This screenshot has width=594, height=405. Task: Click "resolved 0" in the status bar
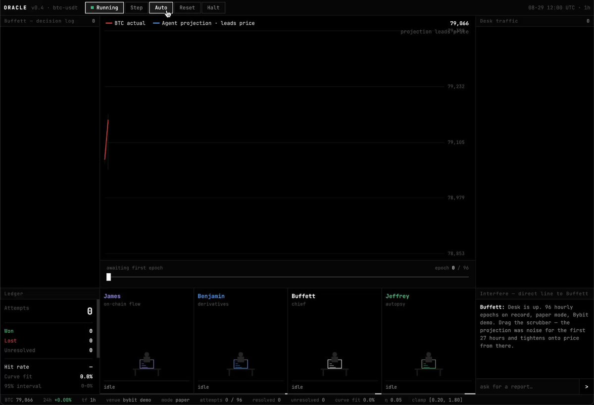tap(266, 400)
